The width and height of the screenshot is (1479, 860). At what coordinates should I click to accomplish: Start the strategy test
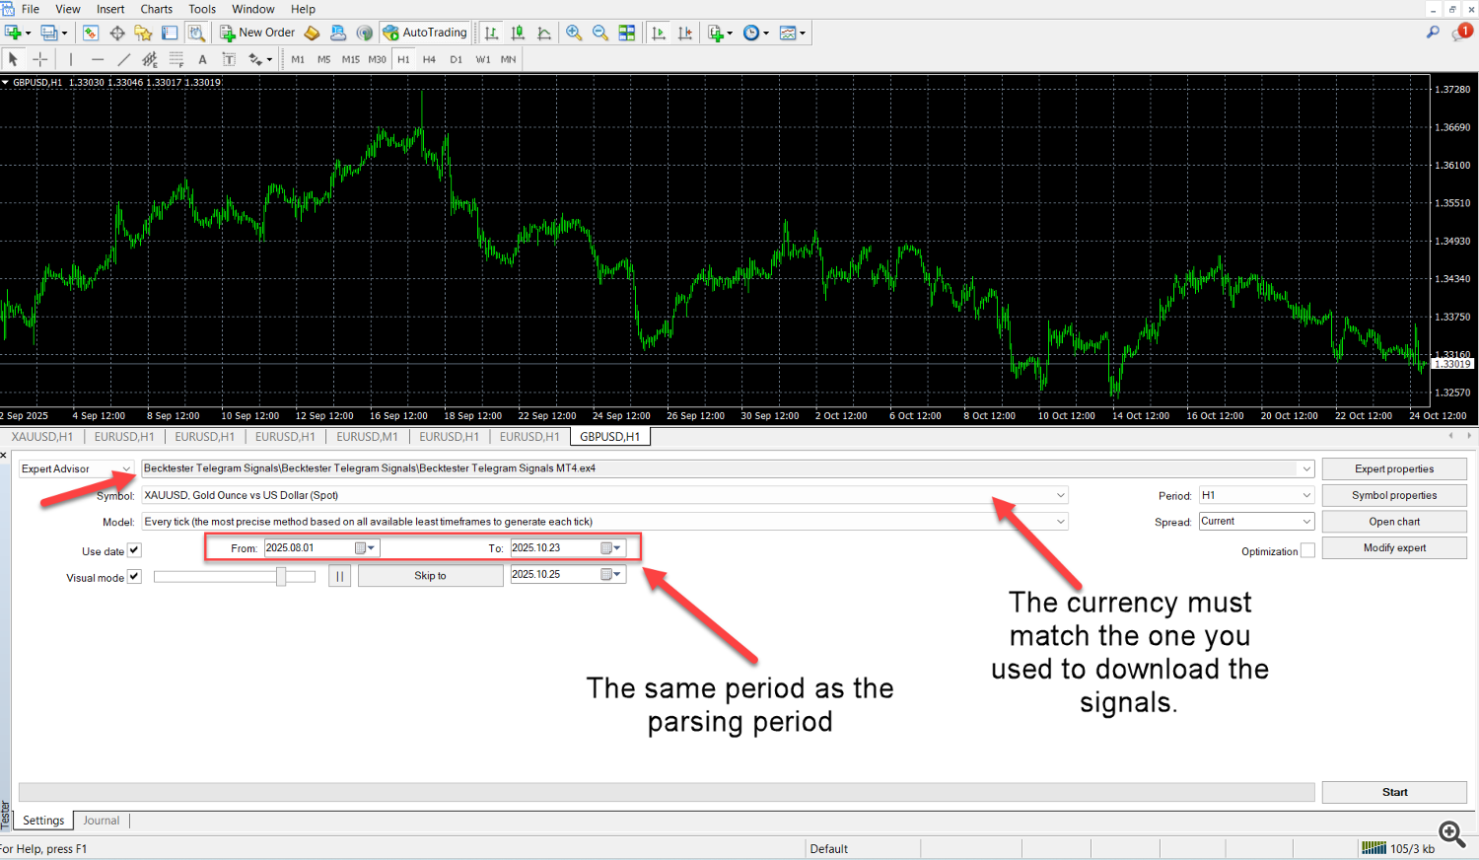point(1394,792)
